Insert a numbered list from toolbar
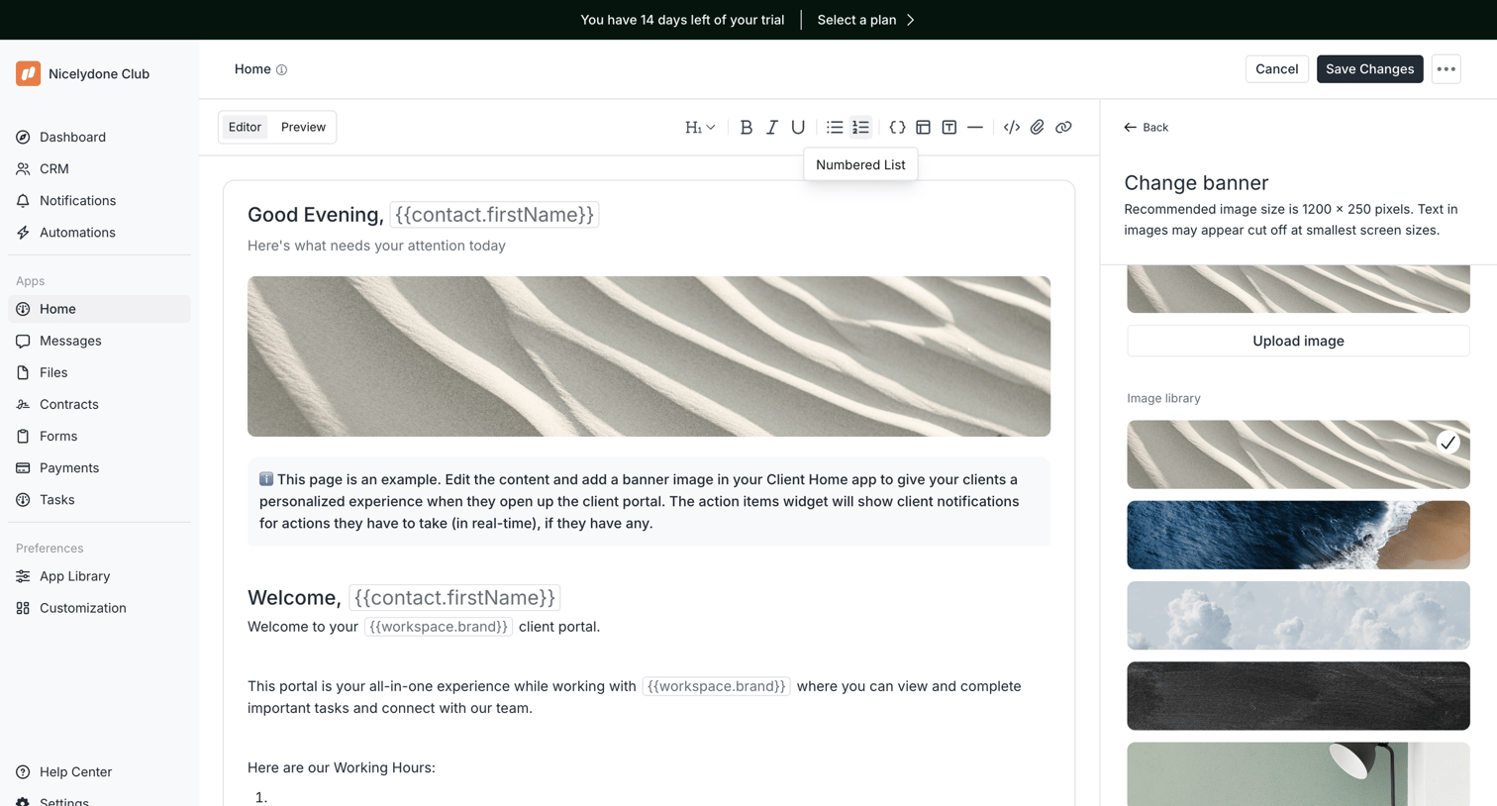The width and height of the screenshot is (1497, 806). pyautogui.click(x=860, y=127)
